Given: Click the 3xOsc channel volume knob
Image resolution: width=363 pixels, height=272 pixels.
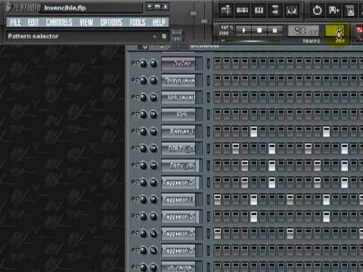Looking at the screenshot, I should (154, 63).
